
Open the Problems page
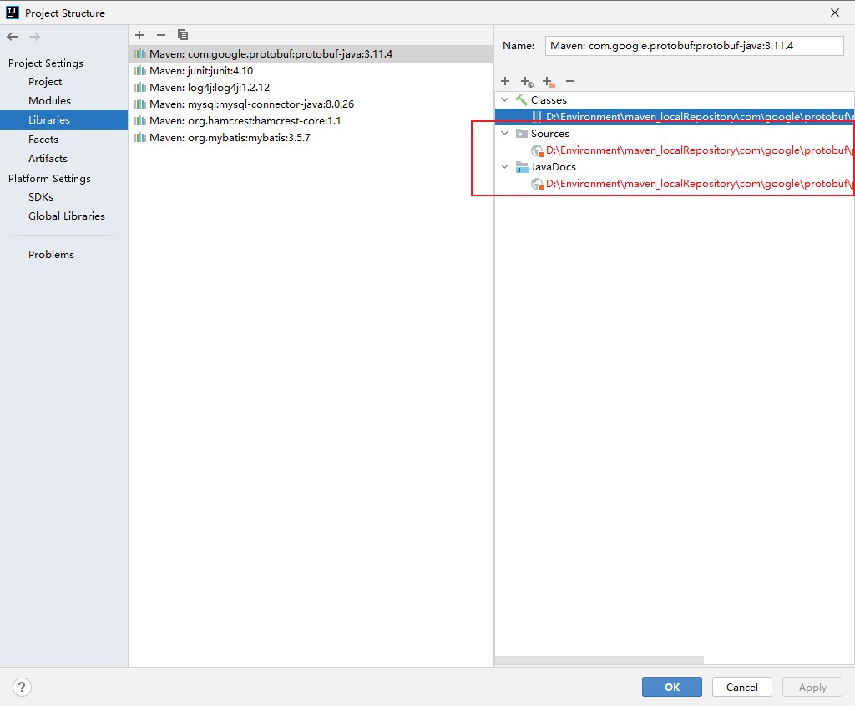(51, 255)
